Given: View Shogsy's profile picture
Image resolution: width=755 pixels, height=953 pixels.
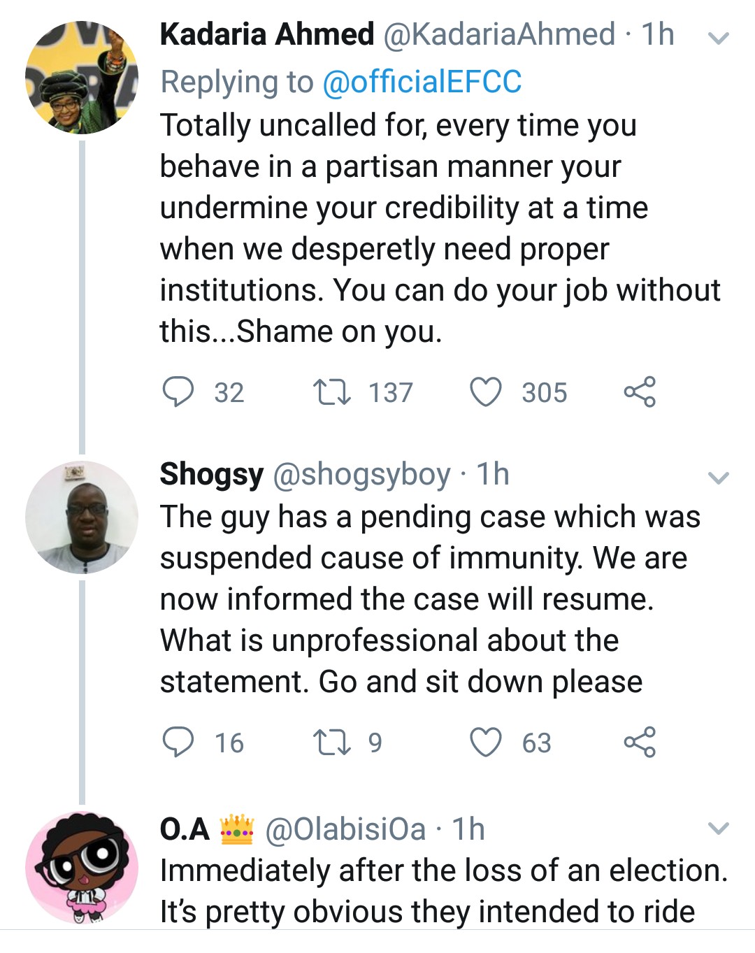Looking at the screenshot, I should (82, 517).
